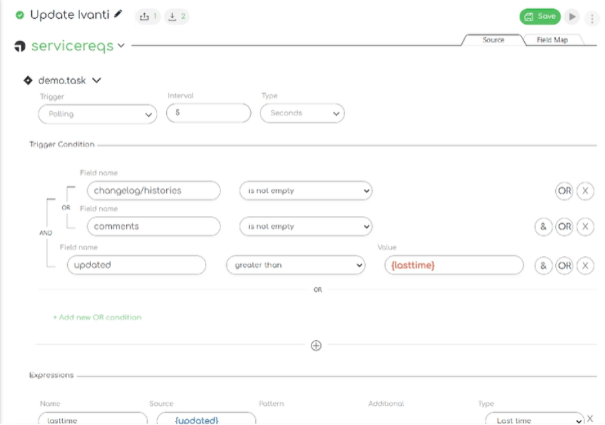This screenshot has height=425, width=605.
Task: Open the operator dropdown in the comments row
Action: coord(306,226)
